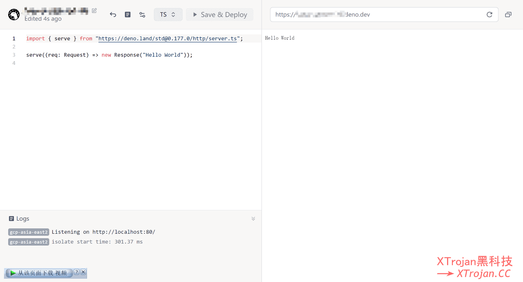
Task: Click the undo arrow icon in toolbar
Action: tap(113, 15)
